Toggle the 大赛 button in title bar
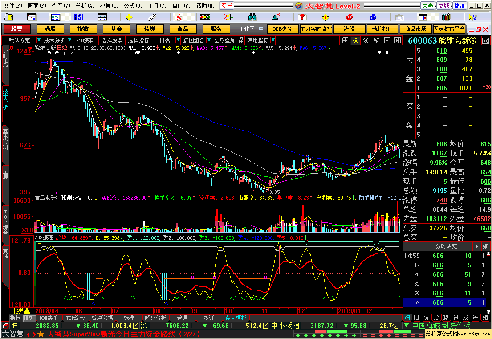 click(x=427, y=6)
